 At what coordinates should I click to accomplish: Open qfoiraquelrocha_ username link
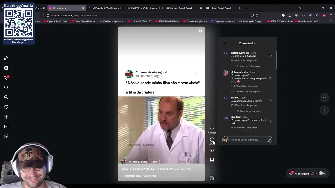(240, 72)
